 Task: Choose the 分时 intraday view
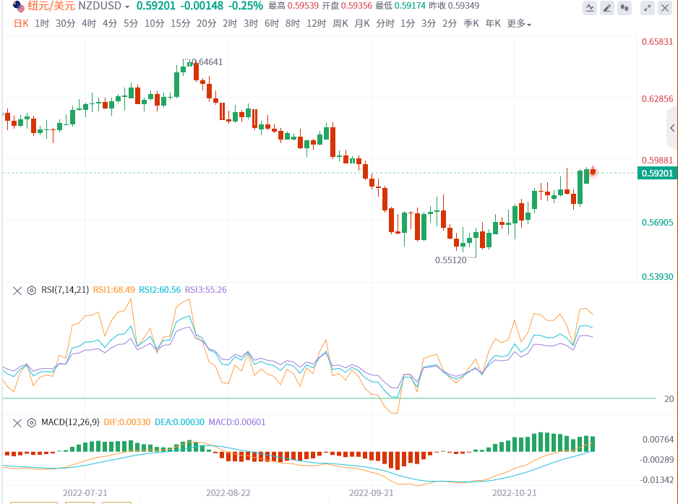(385, 23)
